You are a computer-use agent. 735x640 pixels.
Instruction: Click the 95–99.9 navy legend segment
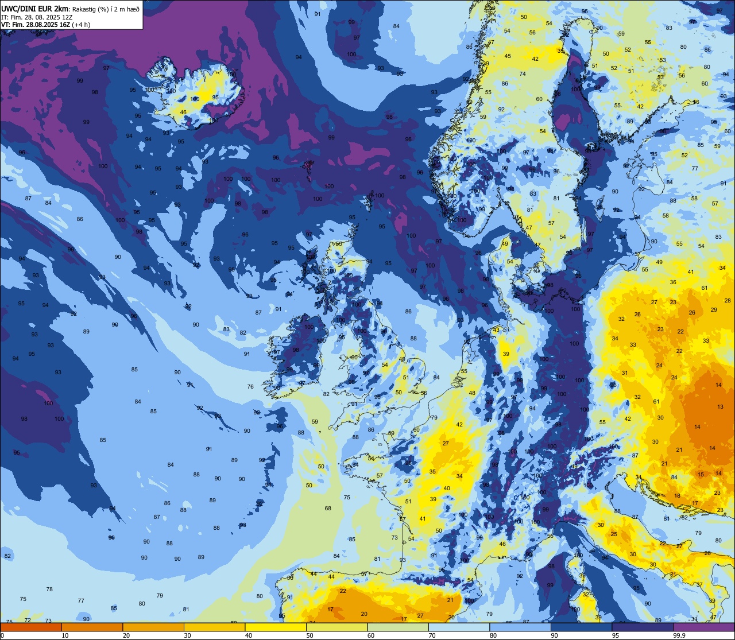coord(643,627)
